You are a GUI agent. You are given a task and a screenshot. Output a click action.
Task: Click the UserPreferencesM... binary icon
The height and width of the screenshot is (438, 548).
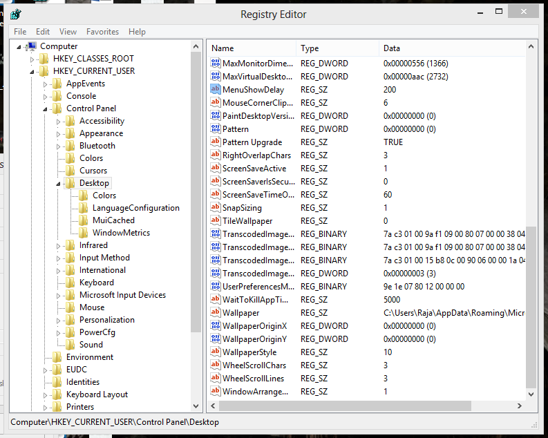(216, 286)
